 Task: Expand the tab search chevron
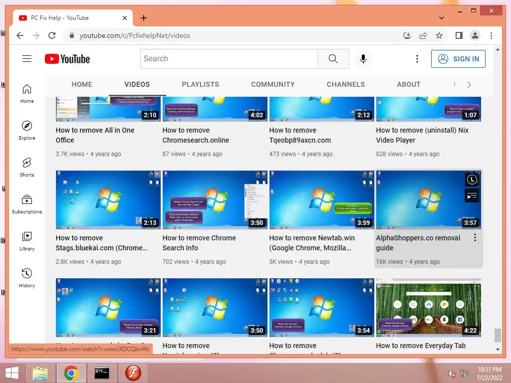[441, 18]
